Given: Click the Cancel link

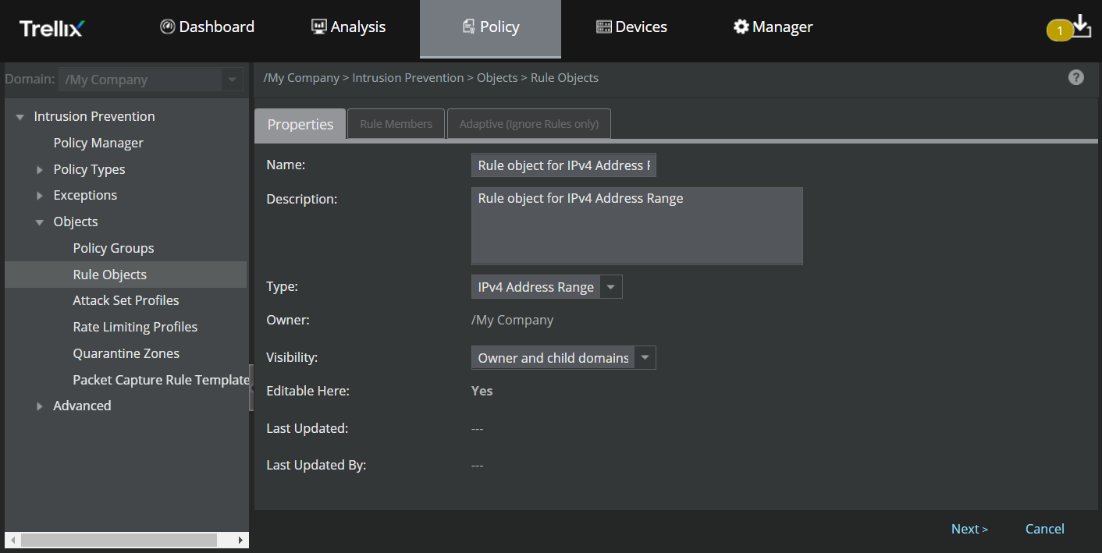Looking at the screenshot, I should 1044,529.
